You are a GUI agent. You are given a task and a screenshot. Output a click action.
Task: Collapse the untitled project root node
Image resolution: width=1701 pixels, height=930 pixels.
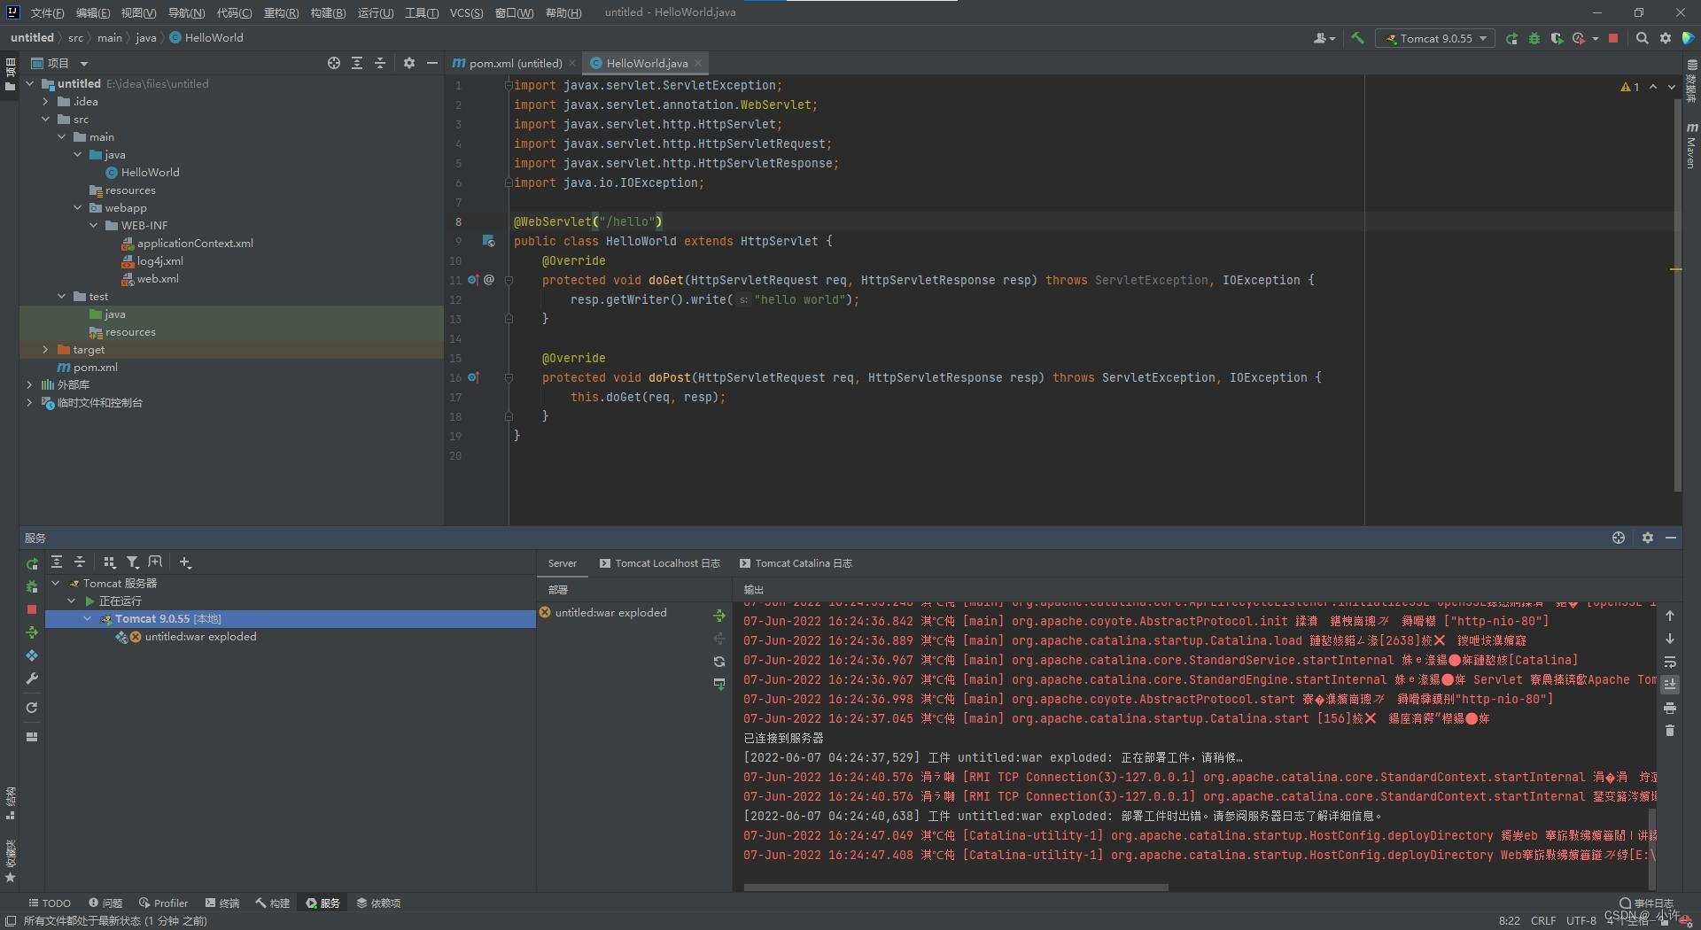point(29,83)
